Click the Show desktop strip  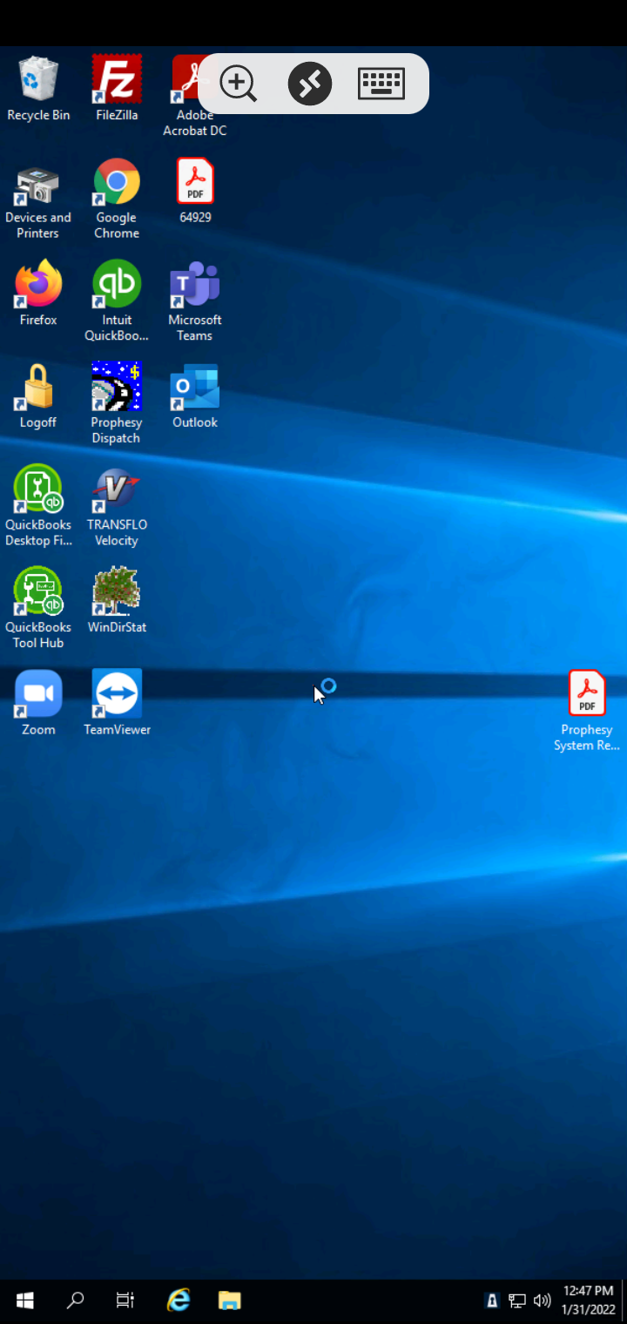coord(624,1301)
